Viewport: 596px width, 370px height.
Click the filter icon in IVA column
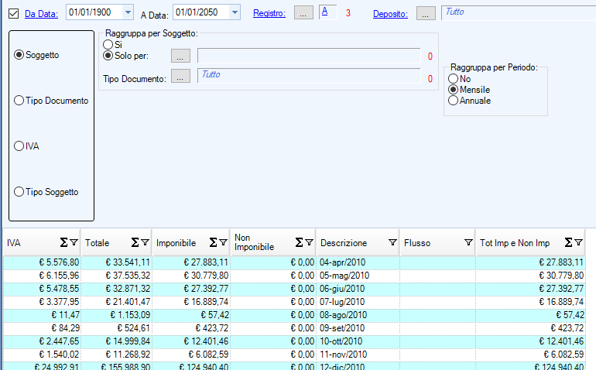tap(74, 242)
